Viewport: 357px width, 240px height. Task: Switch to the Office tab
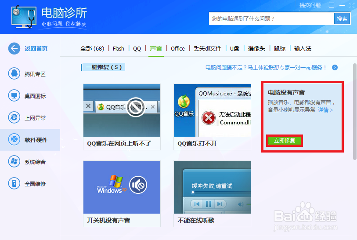click(x=178, y=48)
